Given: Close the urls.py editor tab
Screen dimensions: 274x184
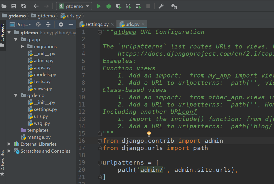Looking at the screenshot, I should tap(143, 24).
